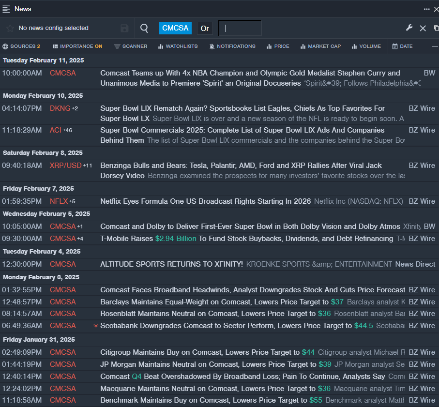Click the calendar icon next to Date

395,46
